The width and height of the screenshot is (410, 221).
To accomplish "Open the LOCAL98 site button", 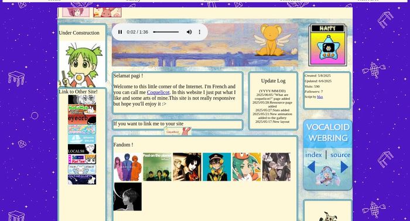I will [x=82, y=149].
